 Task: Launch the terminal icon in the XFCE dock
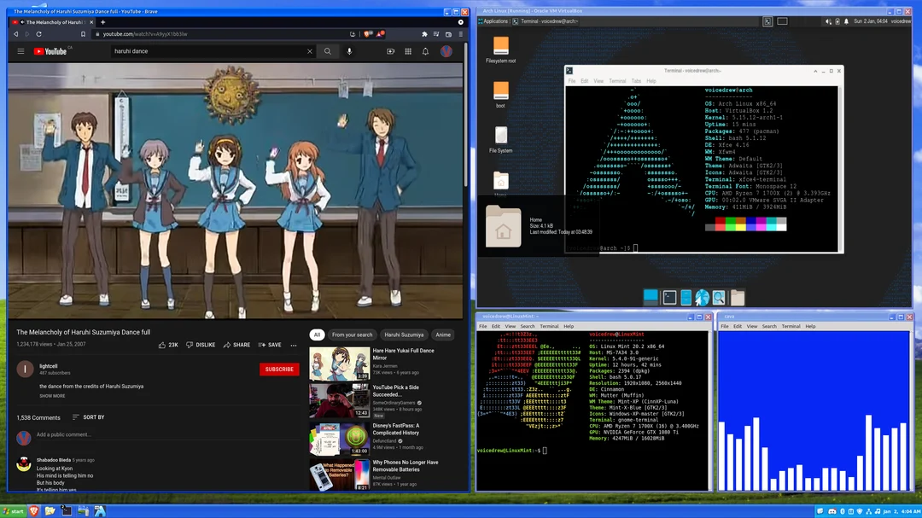click(669, 296)
